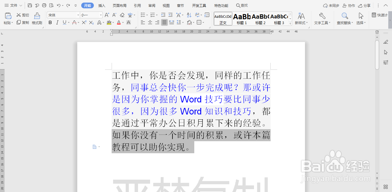Apply the 正文 body style

pos(223,19)
